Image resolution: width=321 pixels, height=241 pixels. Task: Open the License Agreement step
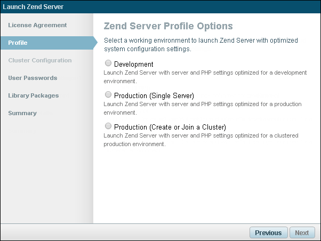pos(37,25)
